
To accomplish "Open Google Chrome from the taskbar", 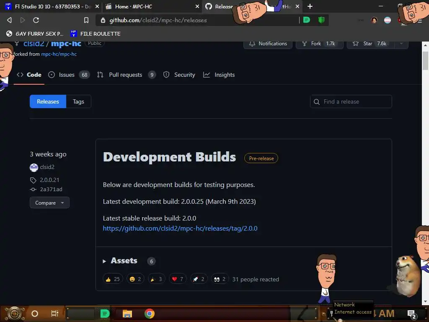I will pyautogui.click(x=150, y=314).
